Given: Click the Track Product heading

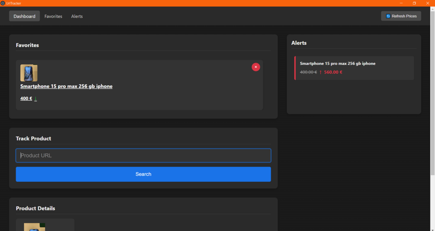Looking at the screenshot, I should (x=33, y=139).
